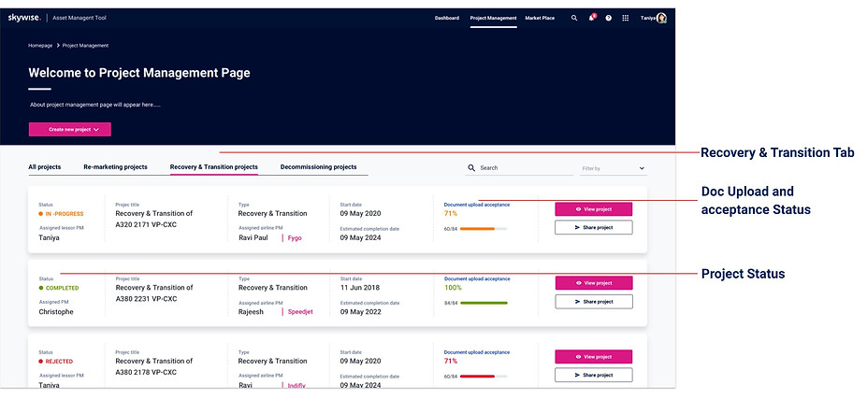Click the green 84/84 progress bar

tap(484, 303)
